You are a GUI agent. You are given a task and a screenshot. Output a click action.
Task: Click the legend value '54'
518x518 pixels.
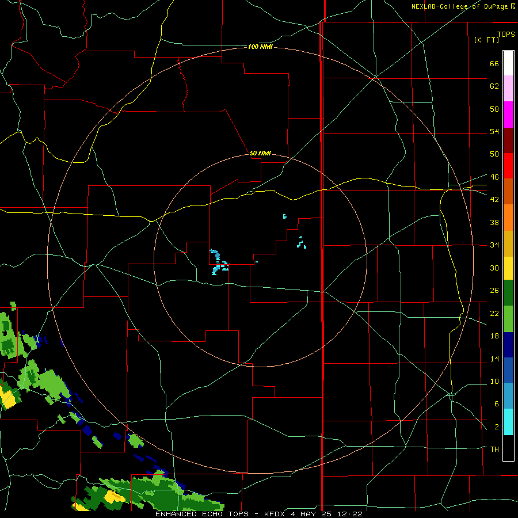coord(494,131)
